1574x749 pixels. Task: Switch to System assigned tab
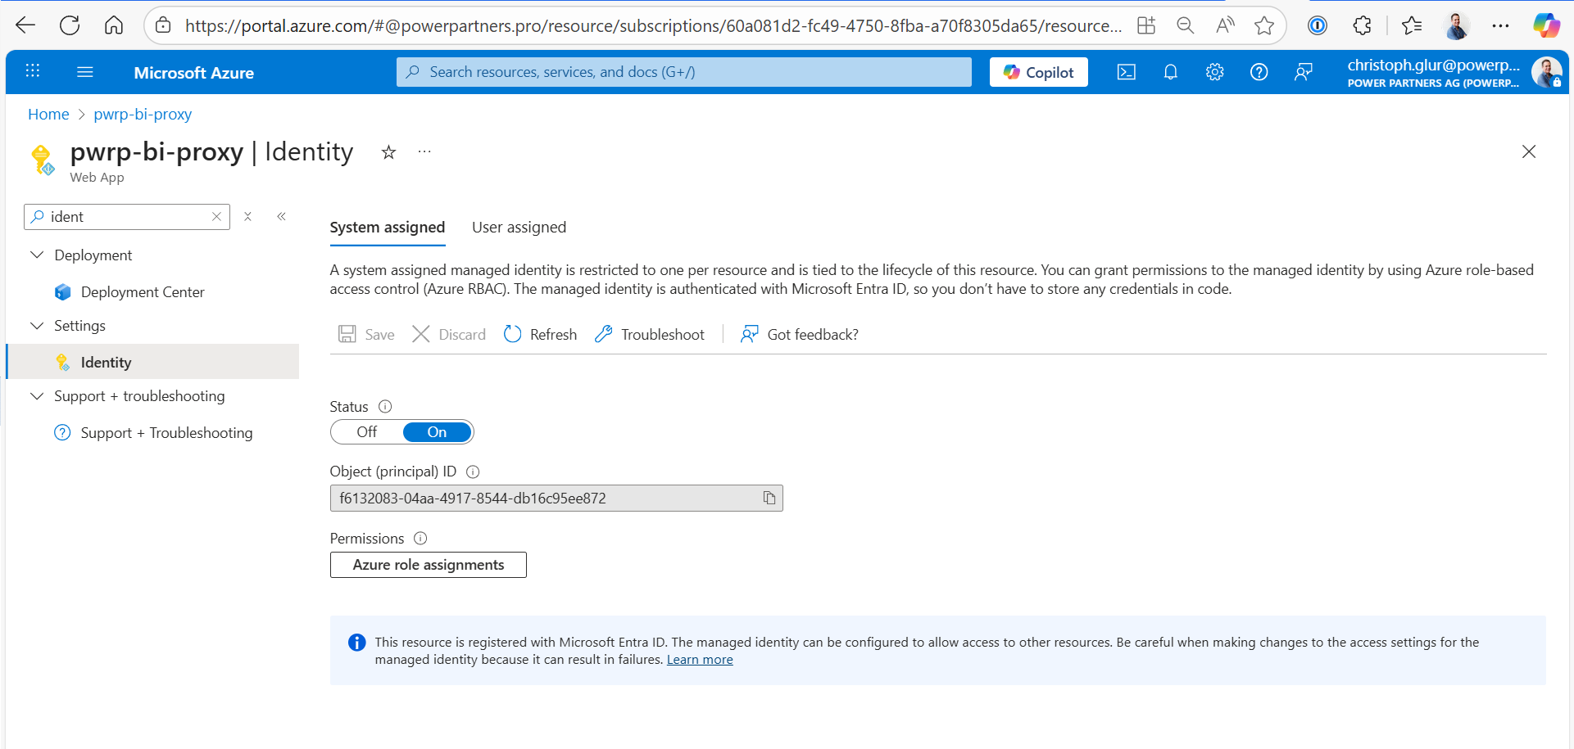point(388,228)
